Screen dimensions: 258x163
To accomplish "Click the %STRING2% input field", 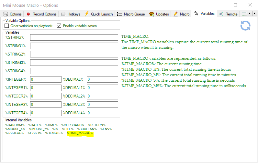I will coord(74,54).
